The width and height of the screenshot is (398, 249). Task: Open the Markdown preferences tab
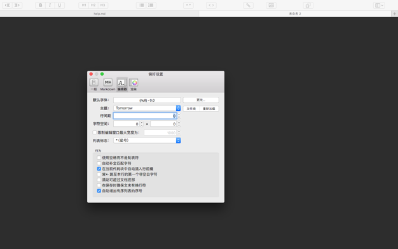tap(107, 85)
